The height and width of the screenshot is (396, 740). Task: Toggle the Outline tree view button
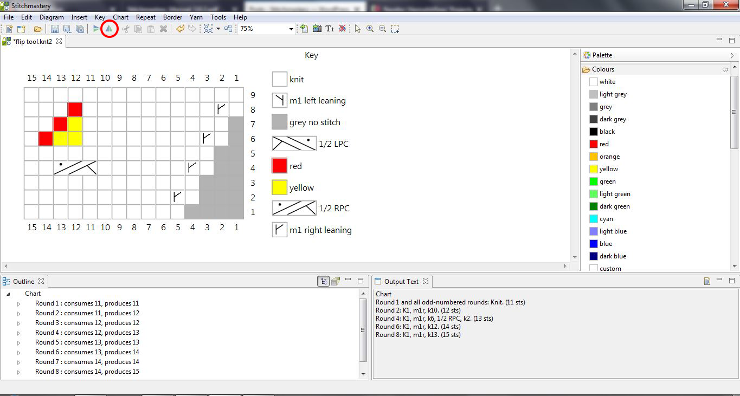click(x=324, y=281)
